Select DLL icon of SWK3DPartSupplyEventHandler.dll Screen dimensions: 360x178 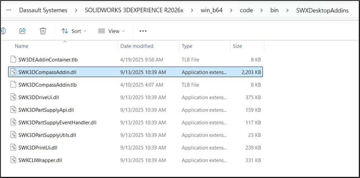click(14, 122)
